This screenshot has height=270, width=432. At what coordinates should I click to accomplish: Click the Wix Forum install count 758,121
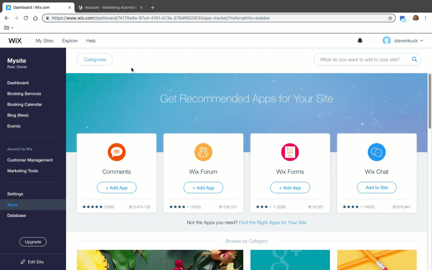coord(228,207)
